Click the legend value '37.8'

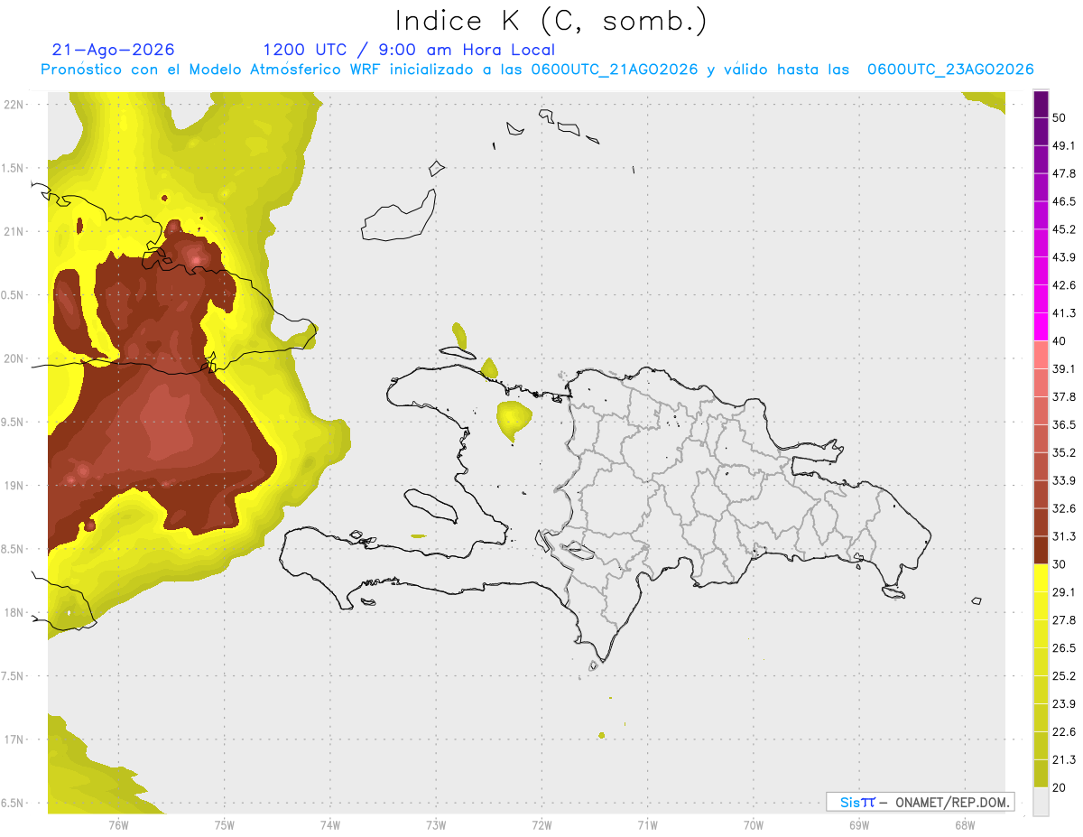click(1064, 396)
